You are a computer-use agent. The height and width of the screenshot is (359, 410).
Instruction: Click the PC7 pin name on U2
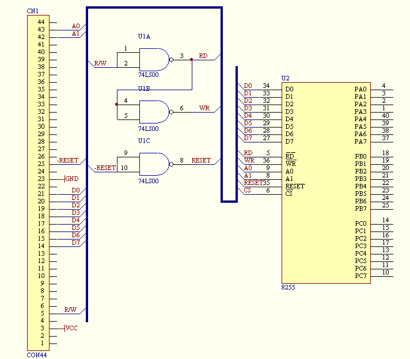point(360,276)
